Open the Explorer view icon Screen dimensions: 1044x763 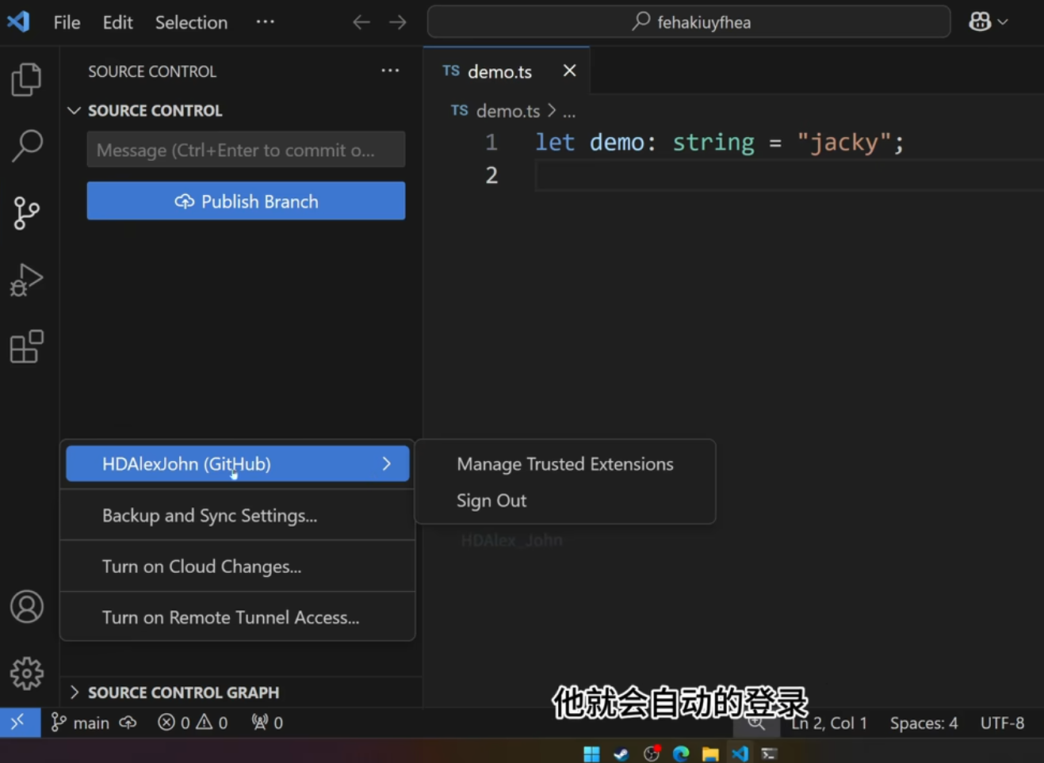(26, 79)
